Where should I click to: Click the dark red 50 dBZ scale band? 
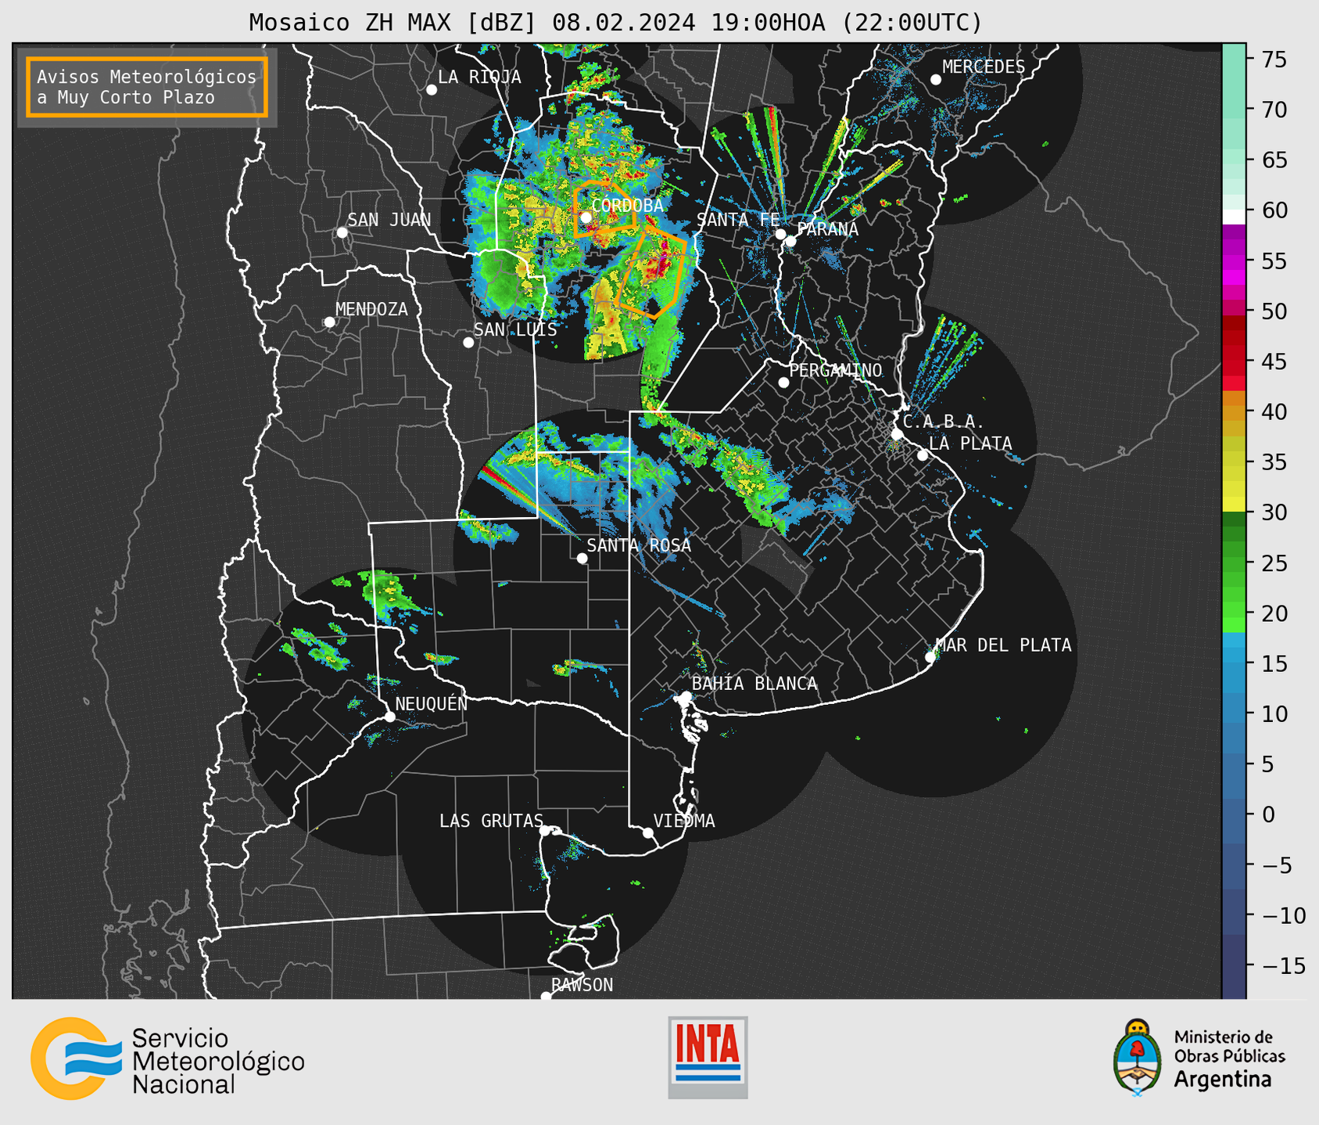(1234, 322)
